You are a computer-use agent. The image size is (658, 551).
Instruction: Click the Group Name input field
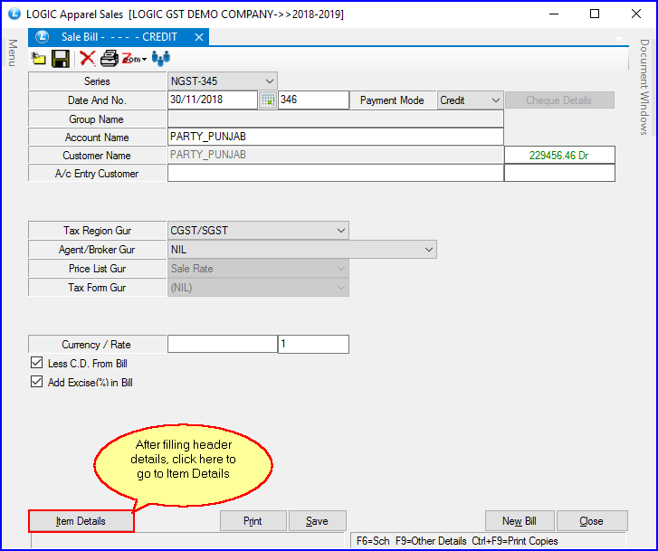pos(335,119)
